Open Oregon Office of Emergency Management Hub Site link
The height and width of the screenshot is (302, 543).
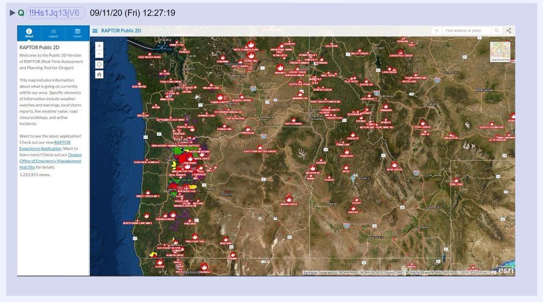coord(51,161)
